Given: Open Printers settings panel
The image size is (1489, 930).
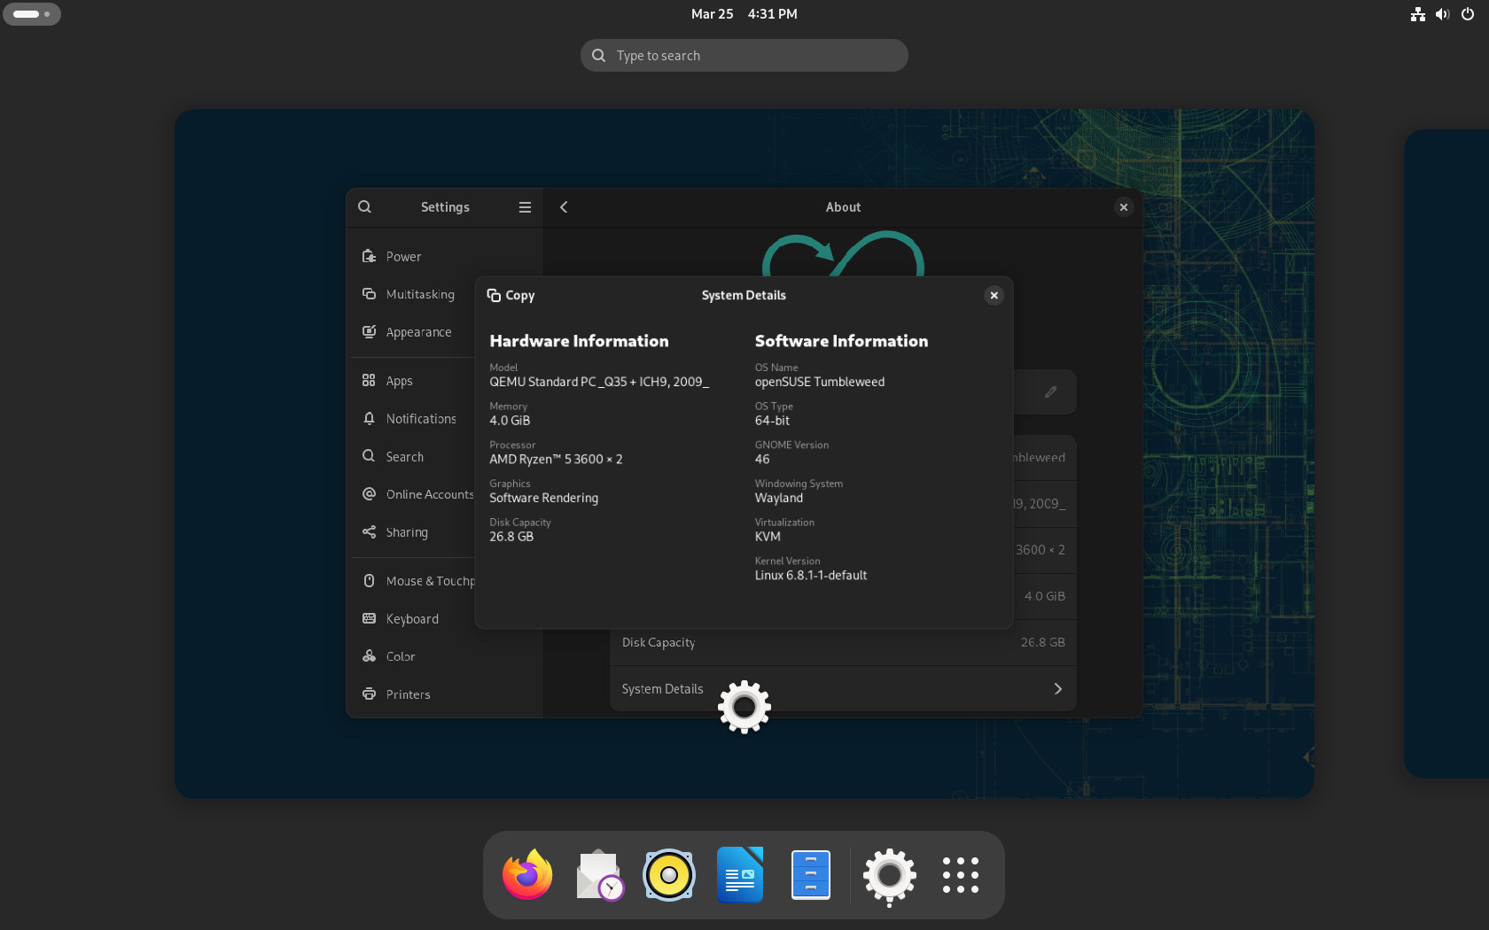Looking at the screenshot, I should click(444, 694).
